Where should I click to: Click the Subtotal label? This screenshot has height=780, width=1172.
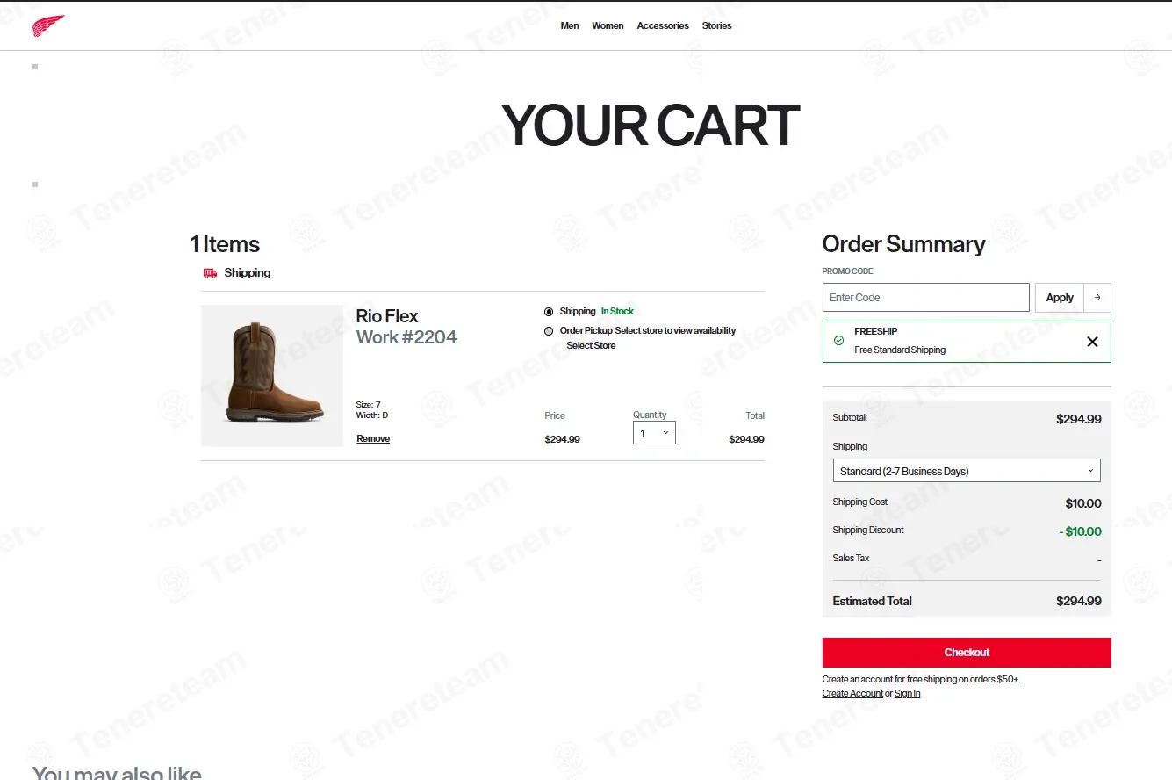[850, 418]
